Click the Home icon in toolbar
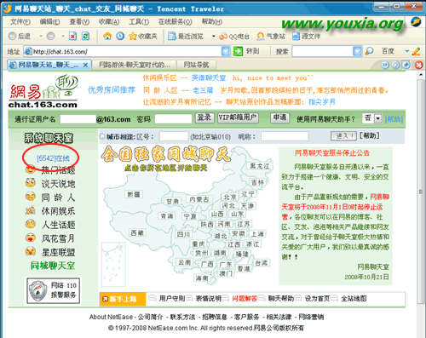The width and height of the screenshot is (426, 338). (107, 36)
